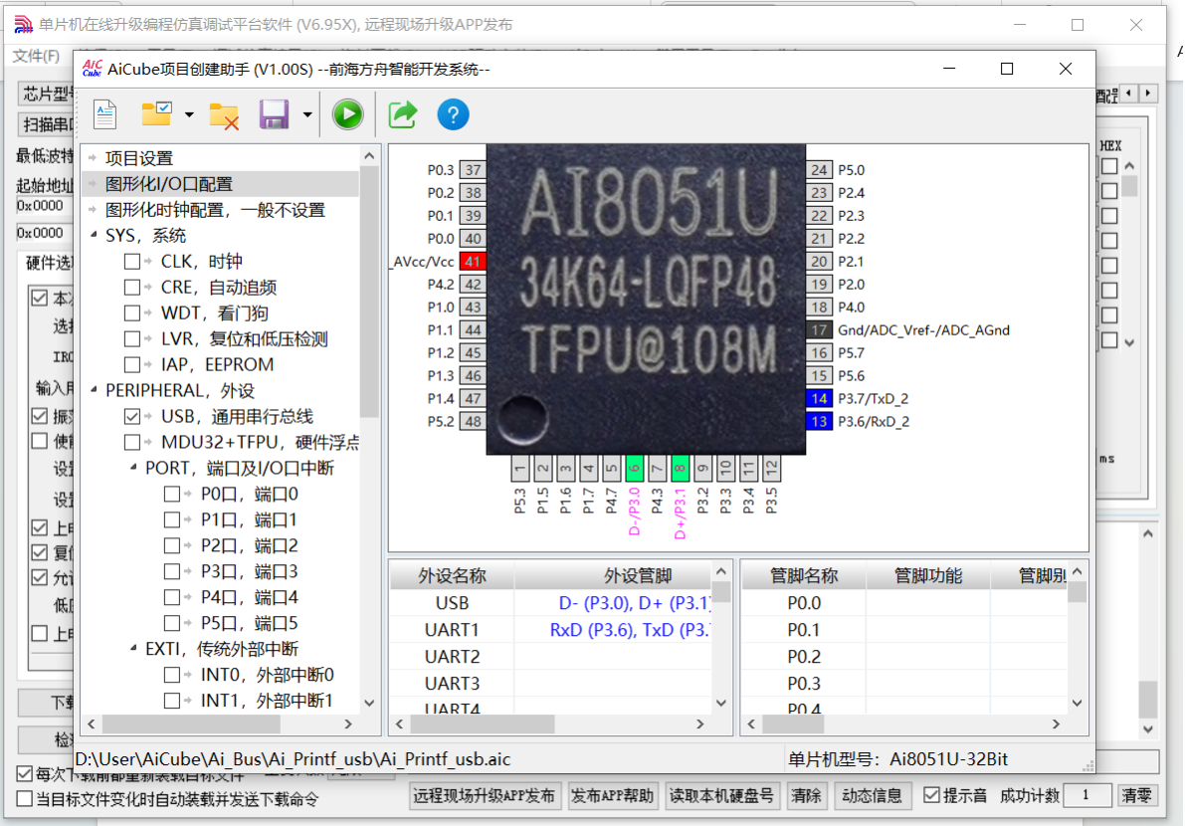Open dropdown arrow beside save icon

click(306, 115)
